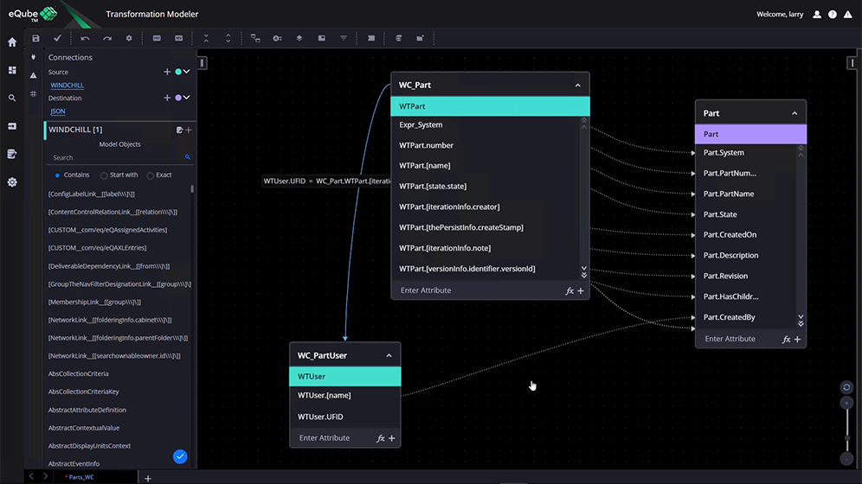The width and height of the screenshot is (862, 484).
Task: Select the purple Part header row
Action: point(750,134)
